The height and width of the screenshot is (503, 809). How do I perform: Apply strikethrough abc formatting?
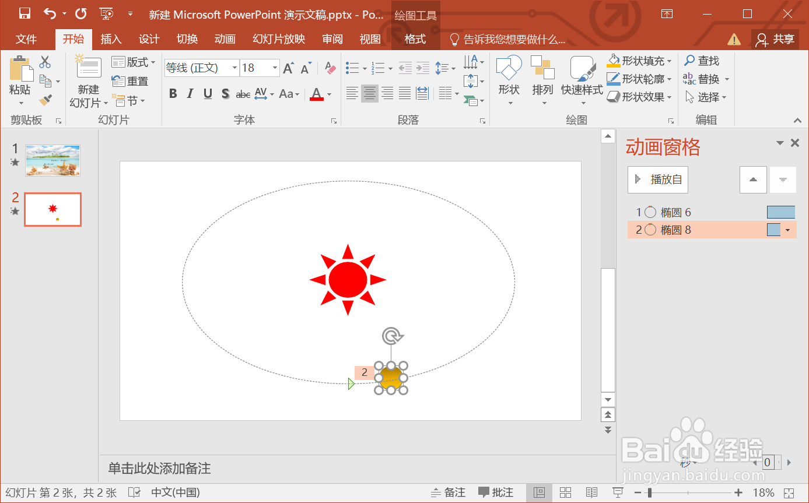243,94
